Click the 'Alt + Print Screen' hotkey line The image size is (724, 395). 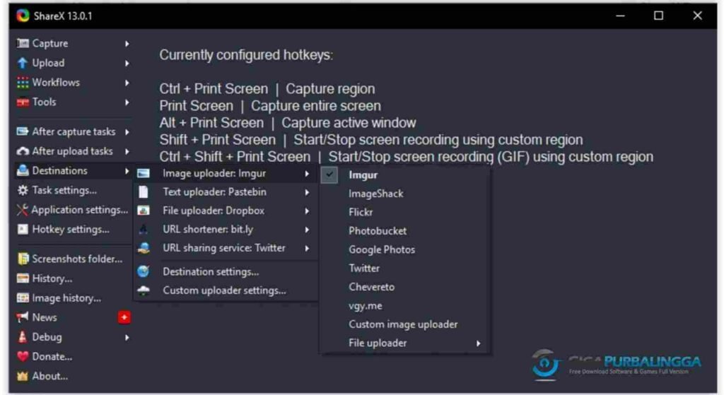click(288, 123)
